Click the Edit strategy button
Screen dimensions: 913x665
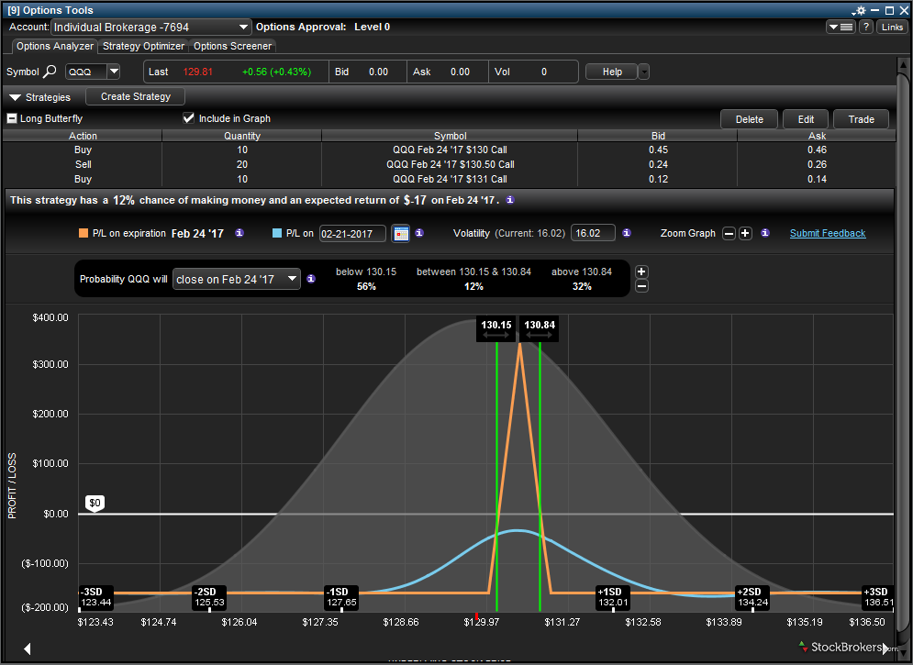click(x=806, y=119)
